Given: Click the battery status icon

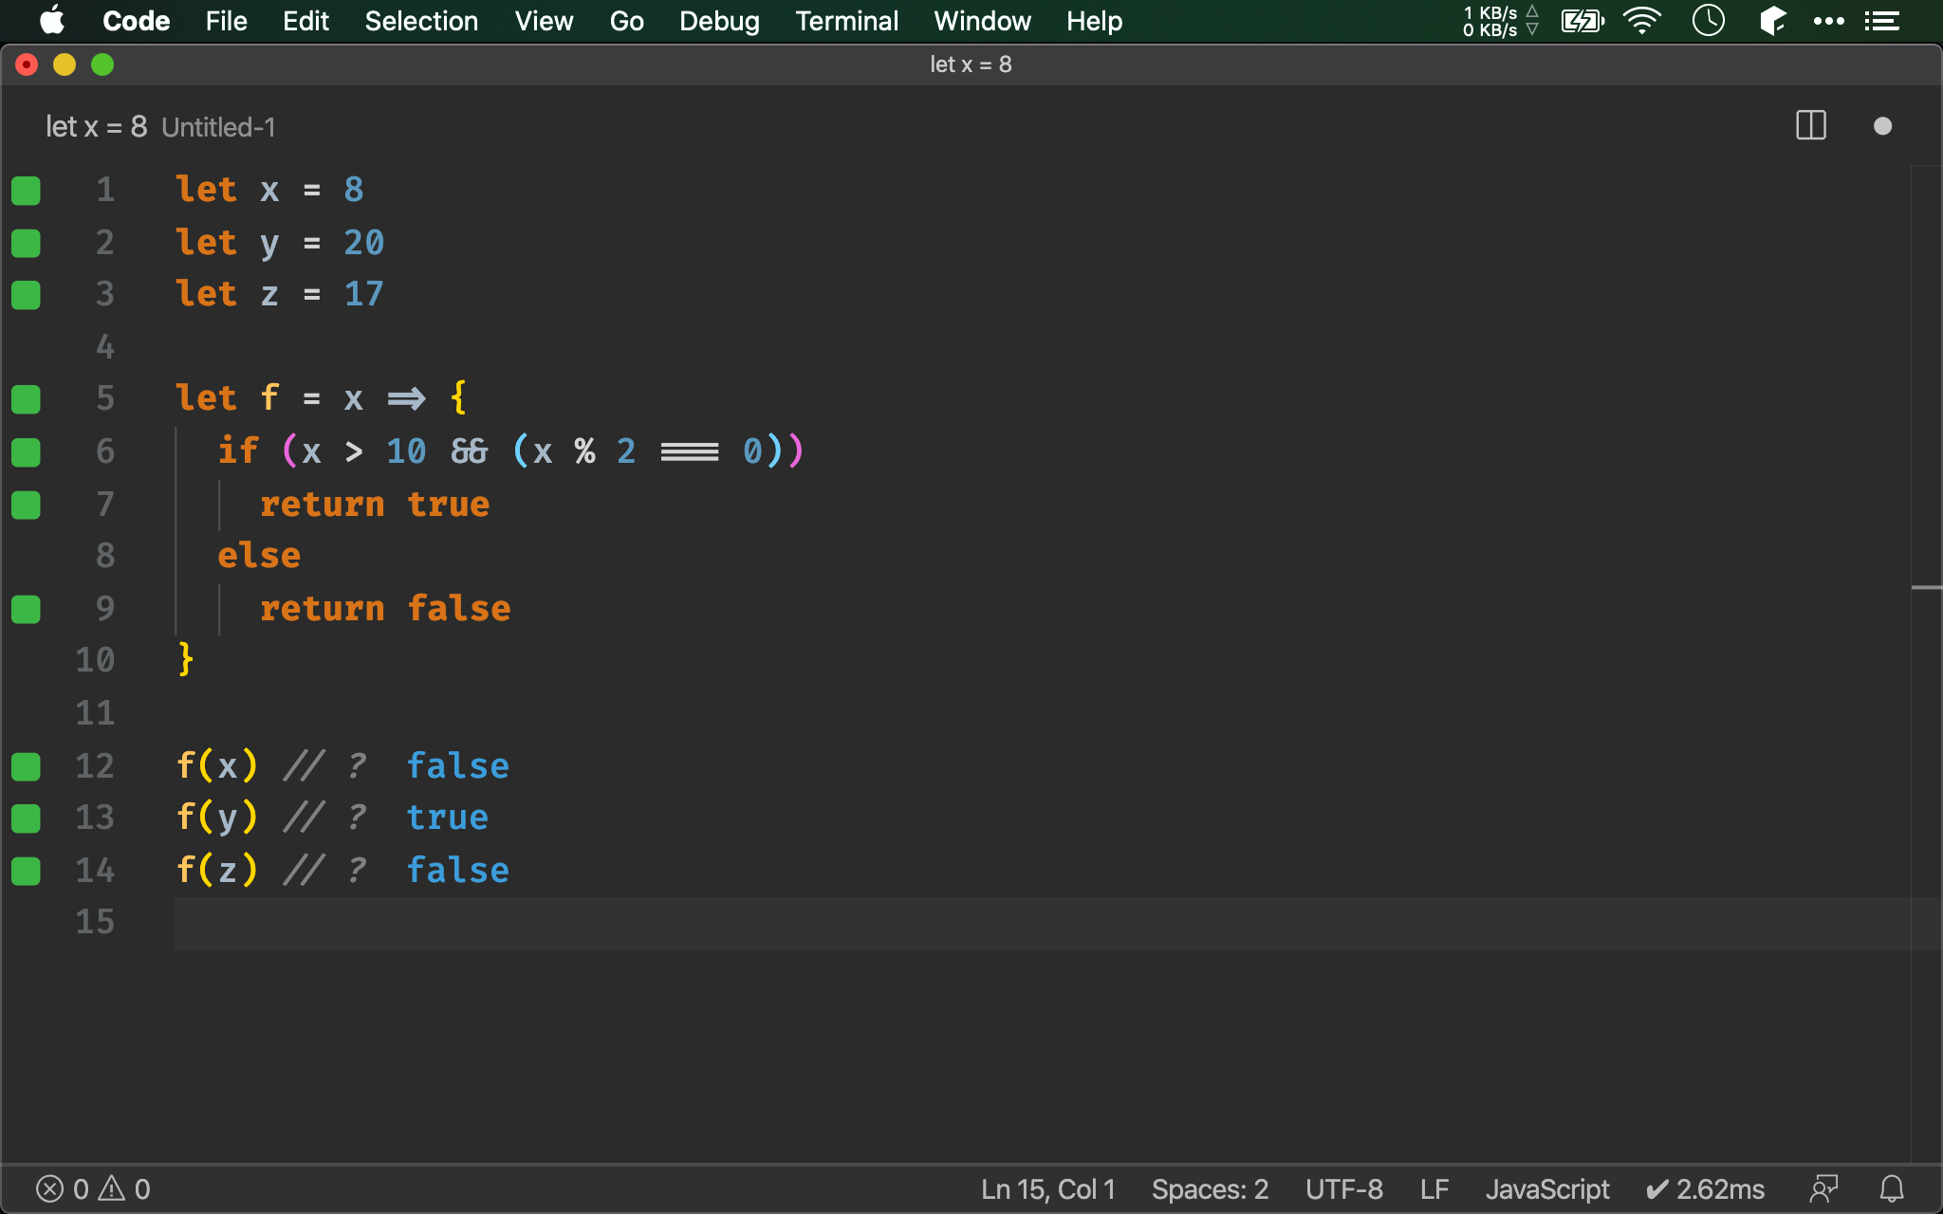Looking at the screenshot, I should pyautogui.click(x=1581, y=21).
